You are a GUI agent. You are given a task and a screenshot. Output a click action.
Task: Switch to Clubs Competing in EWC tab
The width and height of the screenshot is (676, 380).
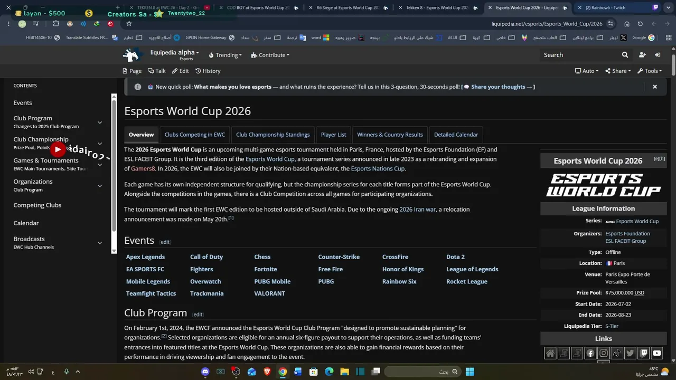click(x=195, y=135)
